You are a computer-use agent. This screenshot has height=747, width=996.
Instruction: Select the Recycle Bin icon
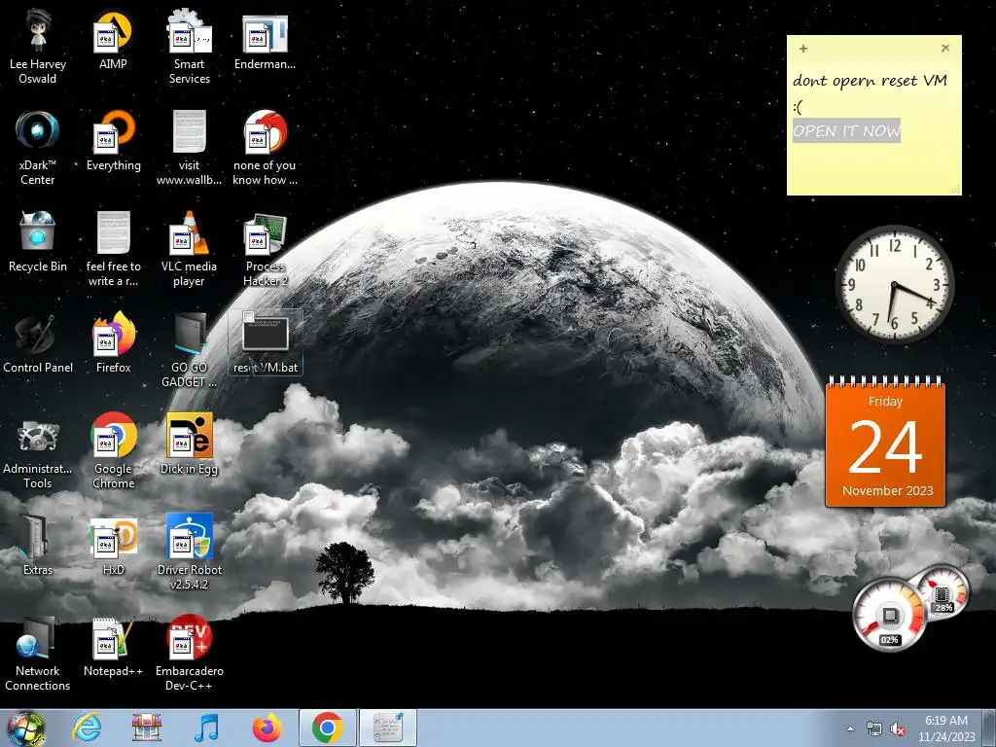point(38,243)
